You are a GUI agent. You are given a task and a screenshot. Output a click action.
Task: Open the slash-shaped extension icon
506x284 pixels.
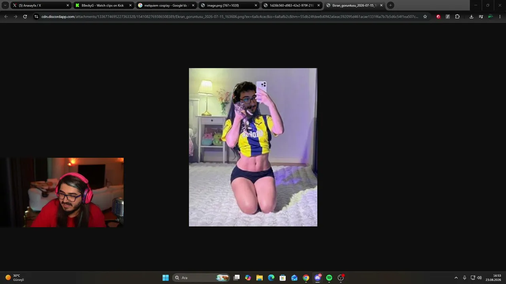447,17
